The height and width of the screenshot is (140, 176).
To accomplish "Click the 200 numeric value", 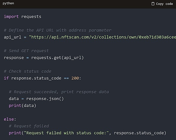I will pos(75,78).
